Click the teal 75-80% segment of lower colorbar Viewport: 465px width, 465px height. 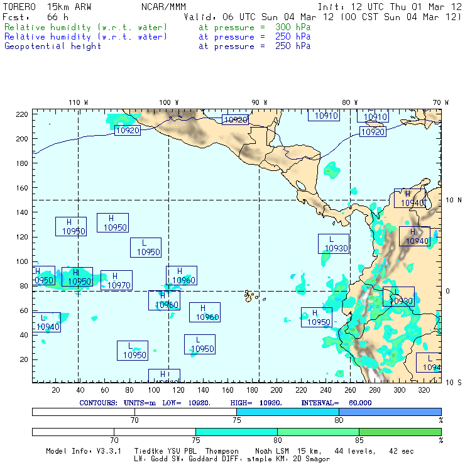pos(236,432)
